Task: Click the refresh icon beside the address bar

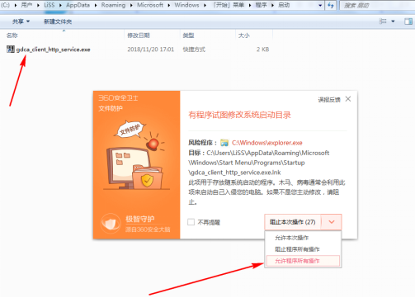Action: pyautogui.click(x=331, y=5)
